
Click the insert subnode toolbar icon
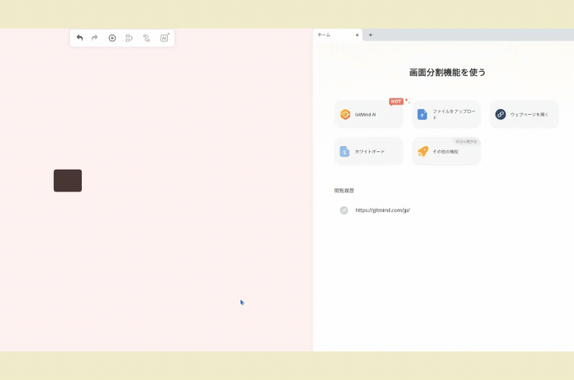129,38
